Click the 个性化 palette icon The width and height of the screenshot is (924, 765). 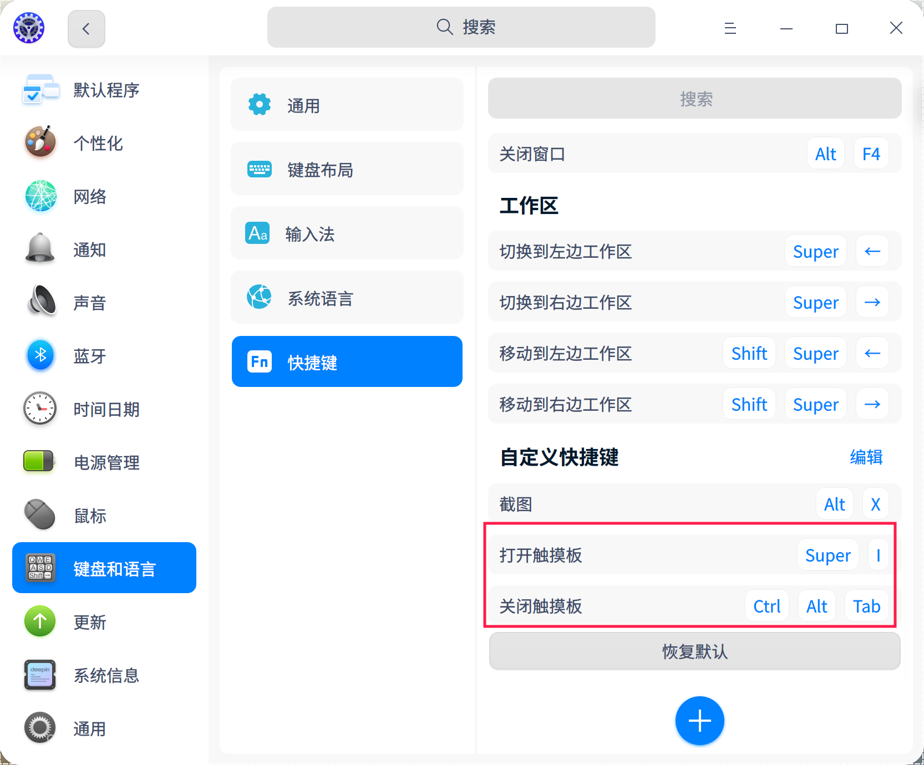[40, 142]
